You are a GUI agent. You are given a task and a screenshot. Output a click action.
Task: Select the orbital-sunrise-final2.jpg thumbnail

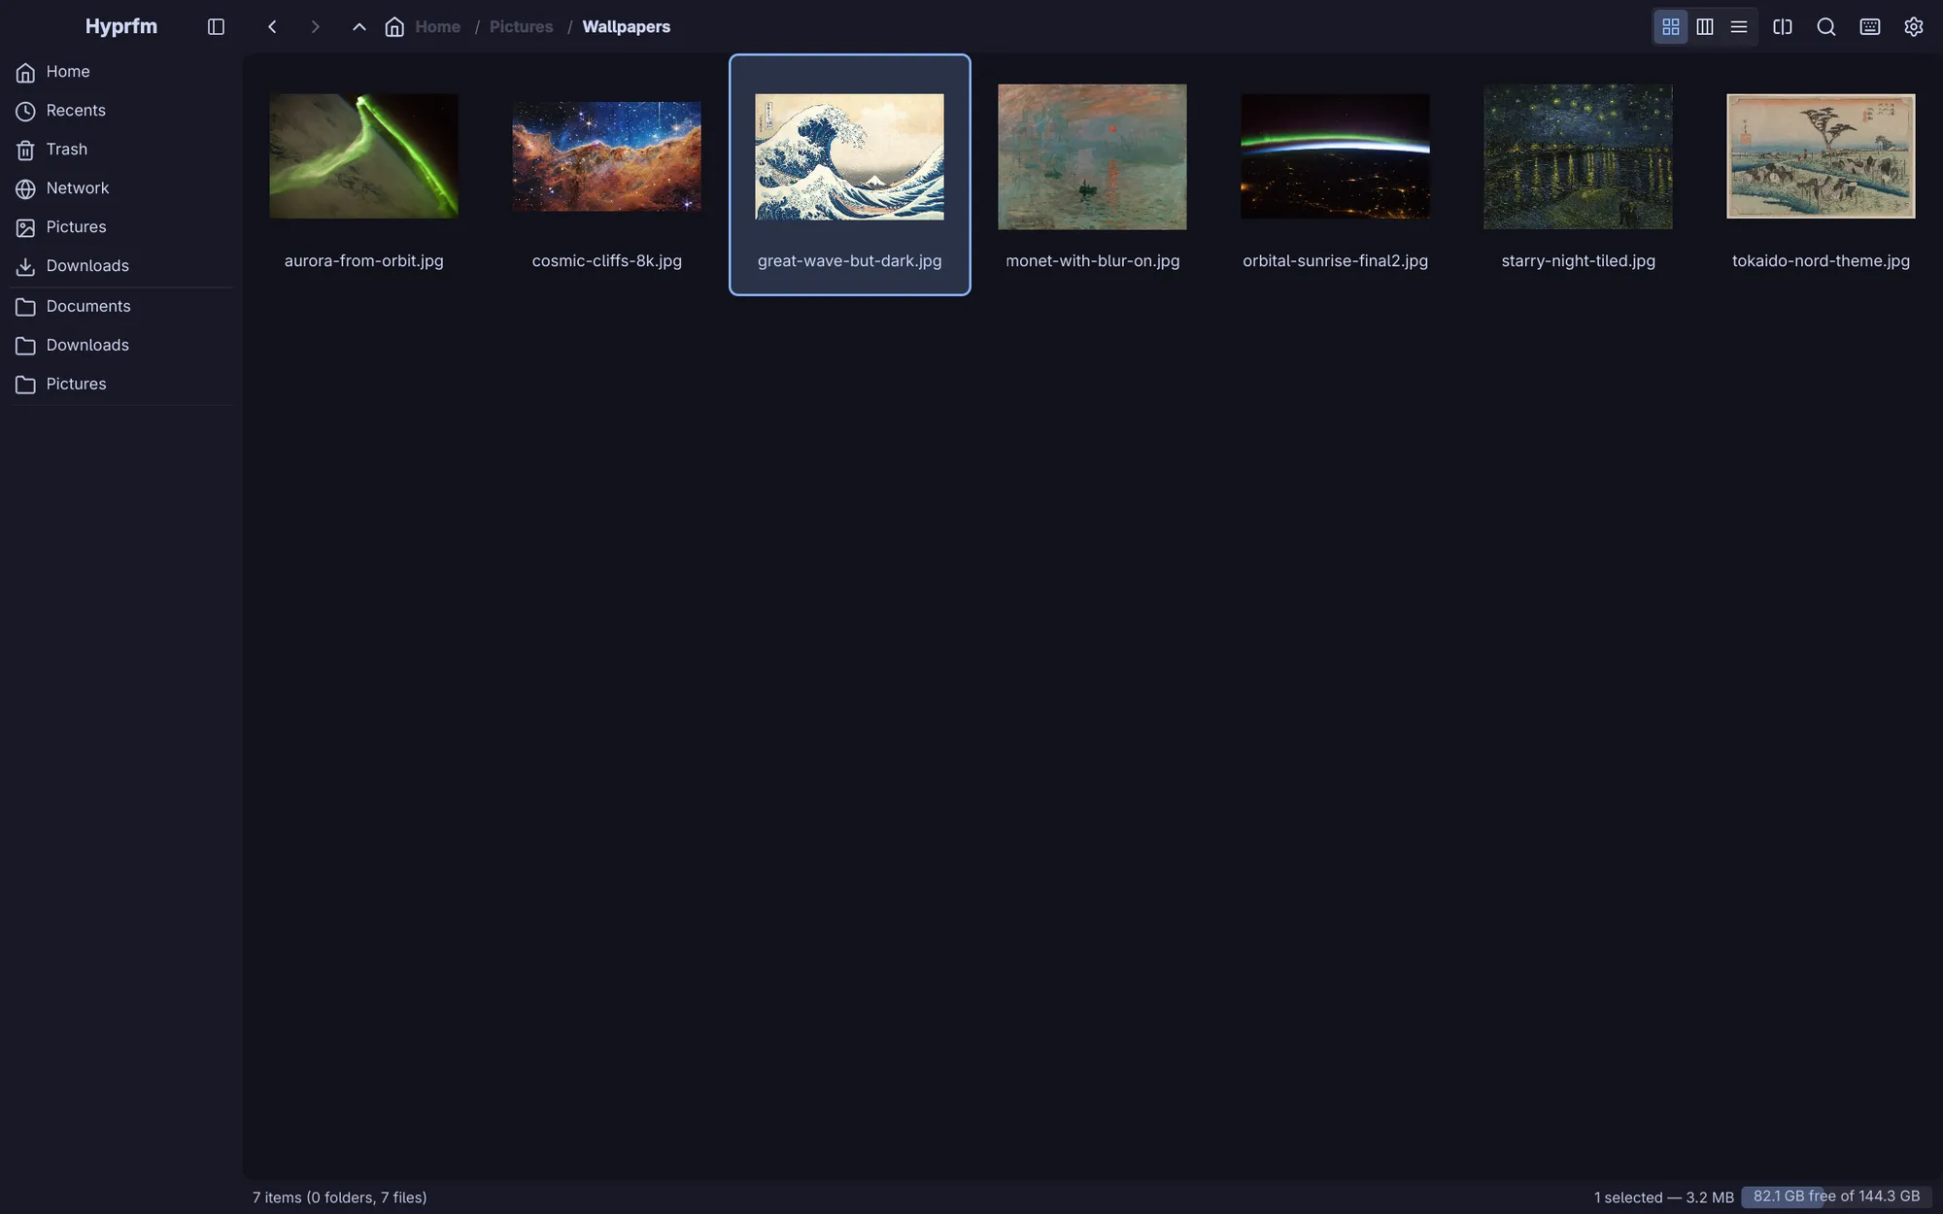coord(1335,156)
